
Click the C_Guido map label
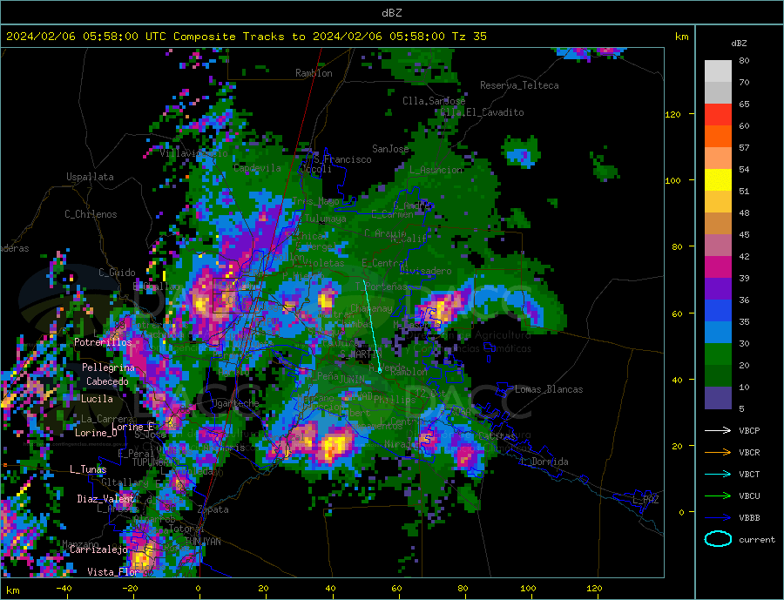117,273
